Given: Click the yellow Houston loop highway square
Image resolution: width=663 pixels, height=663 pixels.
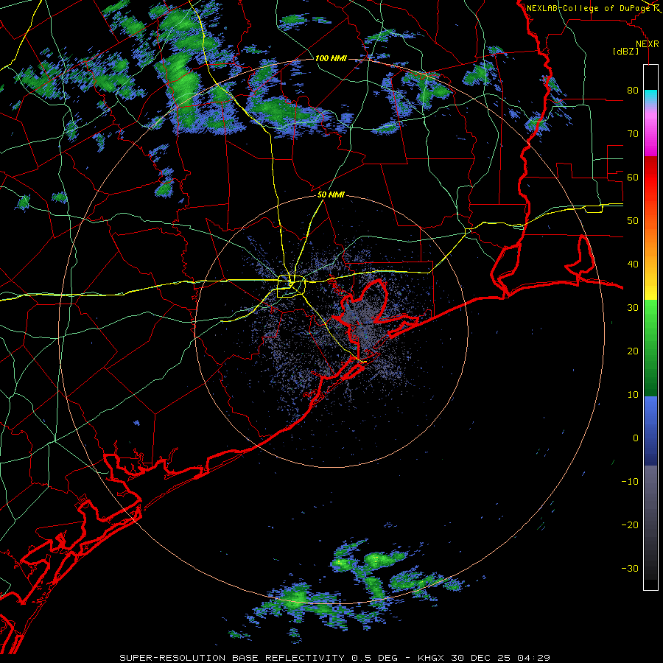Looking at the screenshot, I should [x=291, y=287].
